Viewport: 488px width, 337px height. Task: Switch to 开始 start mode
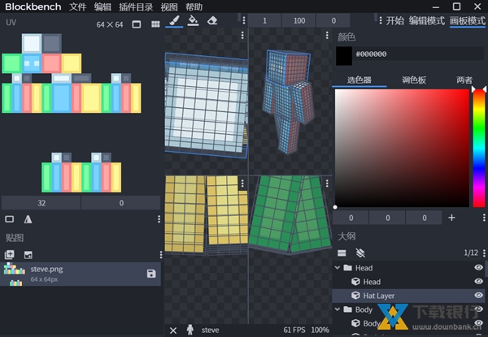[x=394, y=20]
